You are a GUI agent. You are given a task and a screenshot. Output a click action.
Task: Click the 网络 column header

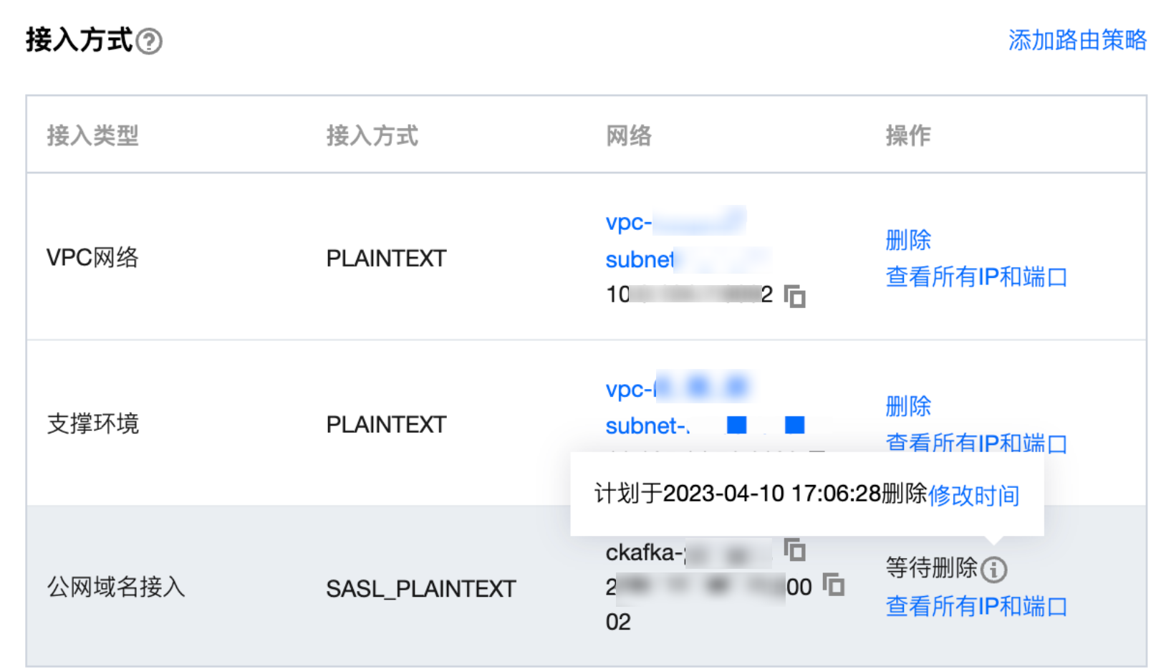(x=628, y=135)
